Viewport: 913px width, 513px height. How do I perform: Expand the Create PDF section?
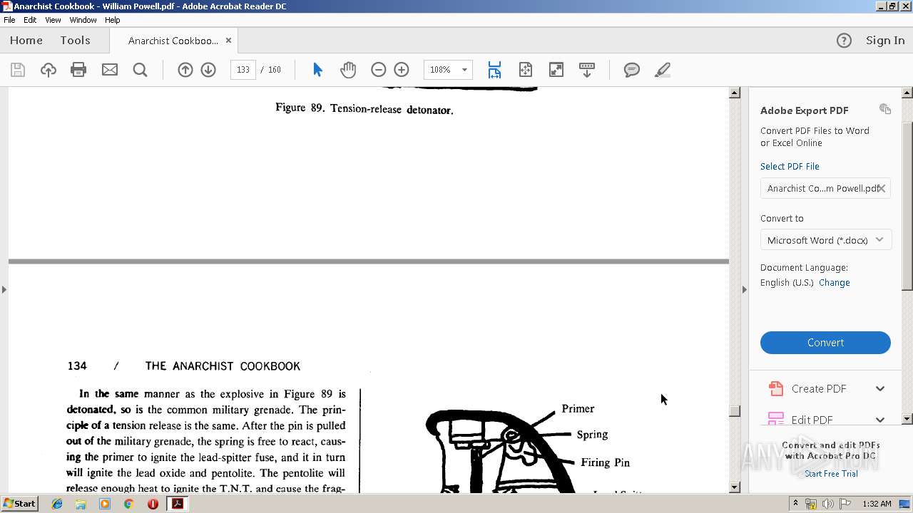click(x=880, y=388)
